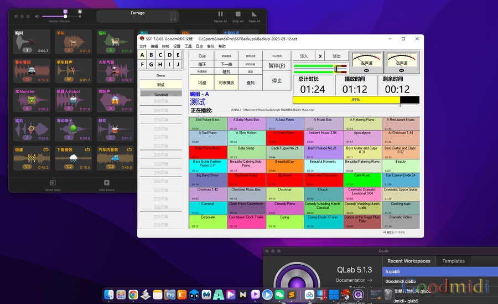Trigger the bicycle bell tile W
This screenshot has width=498, height=304.
point(74,70)
